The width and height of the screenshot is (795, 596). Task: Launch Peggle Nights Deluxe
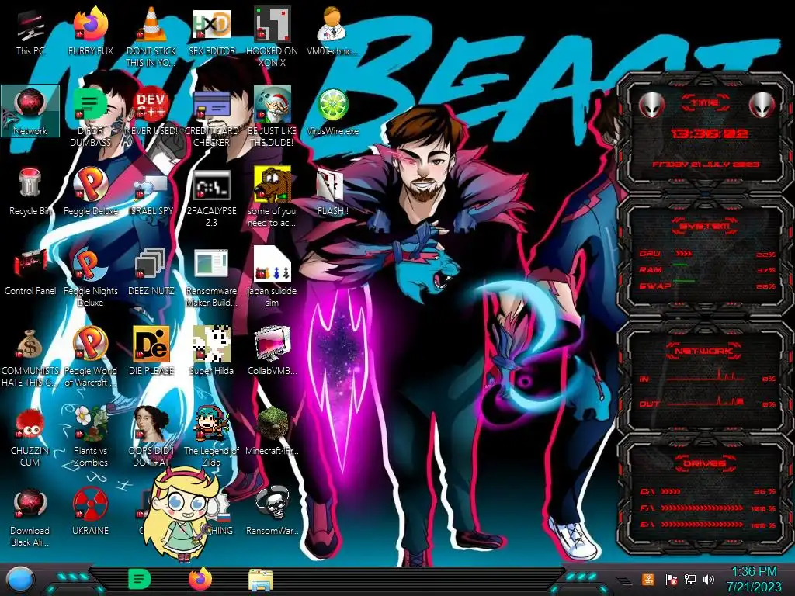(90, 278)
